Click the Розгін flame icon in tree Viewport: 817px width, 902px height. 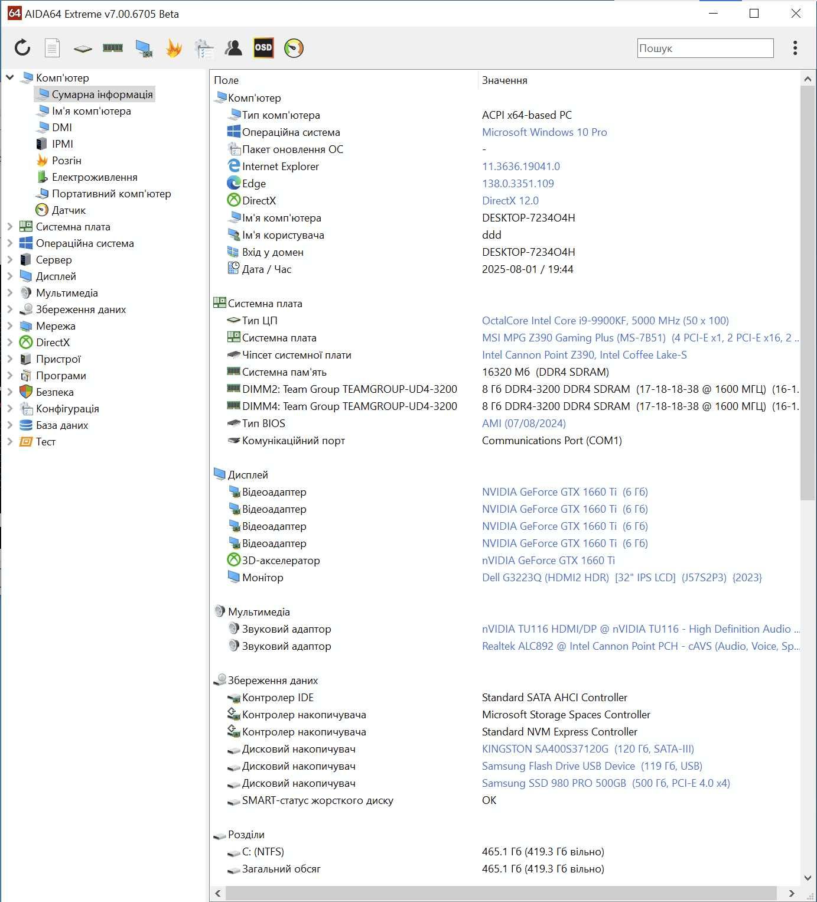point(42,160)
